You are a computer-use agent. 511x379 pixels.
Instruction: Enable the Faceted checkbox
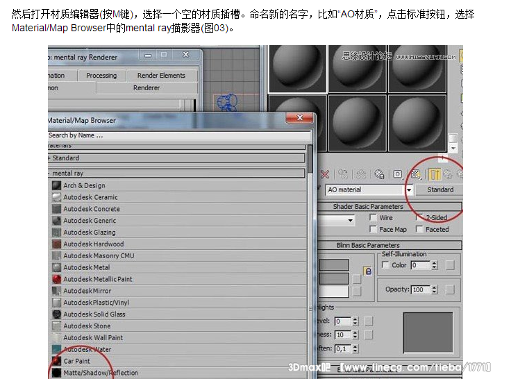[419, 229]
